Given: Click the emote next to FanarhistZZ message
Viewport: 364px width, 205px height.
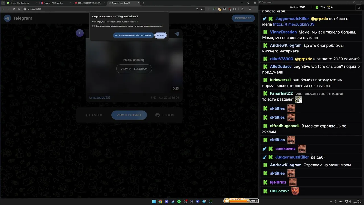Looking at the screenshot, I should click(298, 99).
